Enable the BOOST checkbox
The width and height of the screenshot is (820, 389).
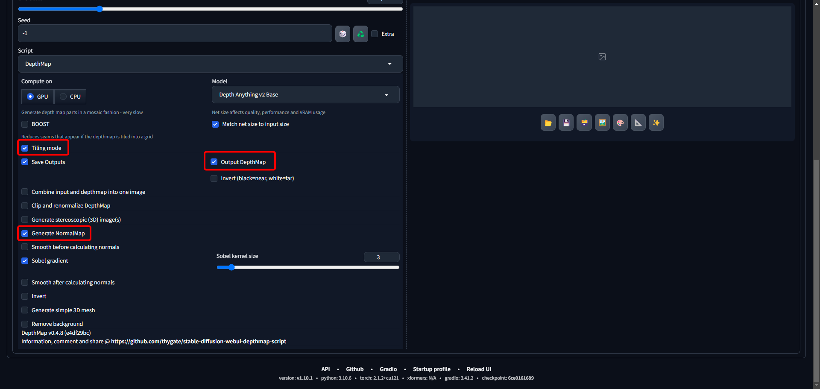[x=25, y=124]
